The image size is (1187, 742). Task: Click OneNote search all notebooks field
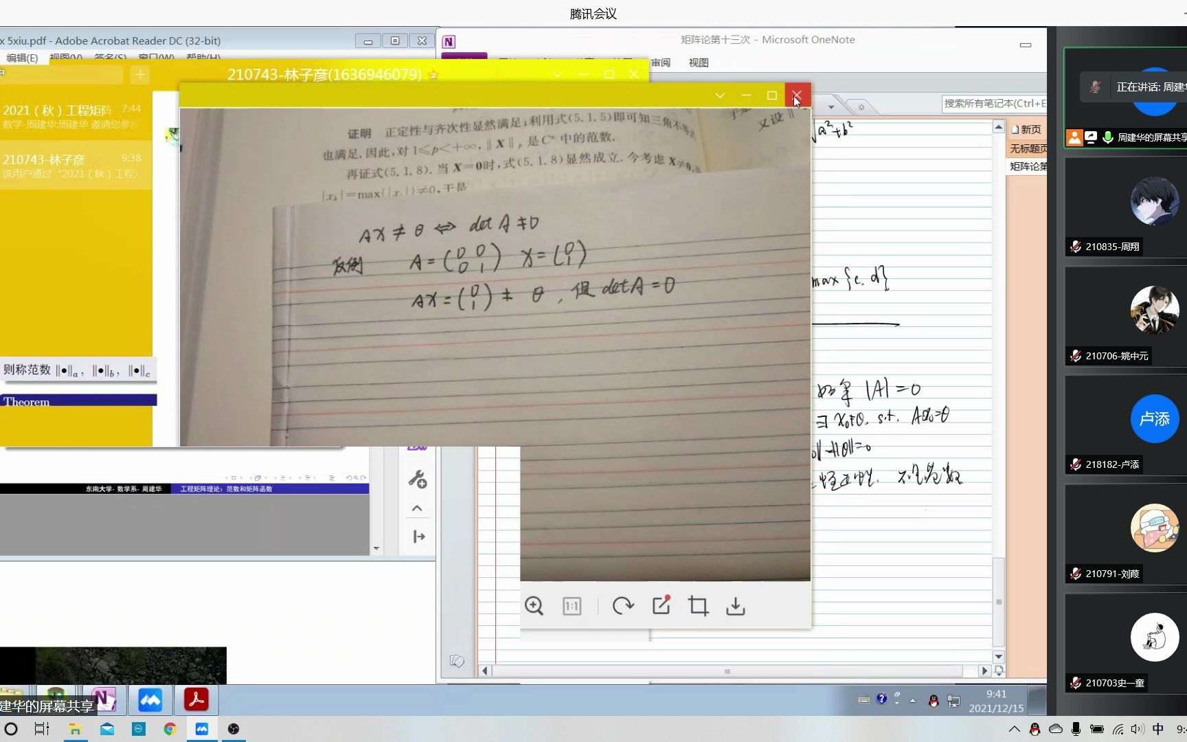[x=995, y=104]
